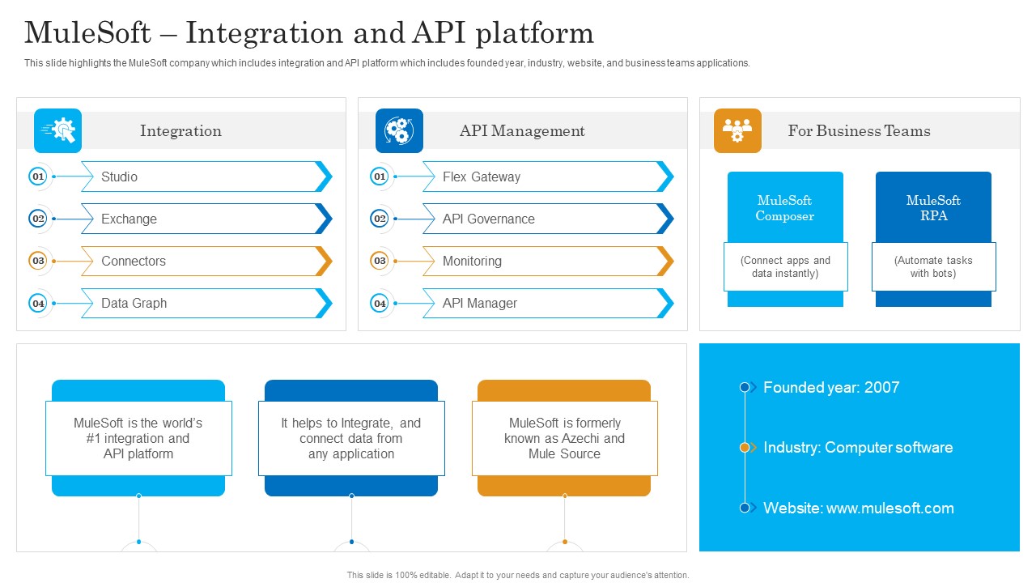Click the formerly known as Azechi text box

(565, 438)
